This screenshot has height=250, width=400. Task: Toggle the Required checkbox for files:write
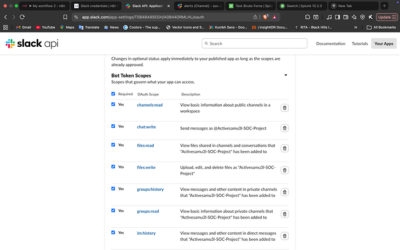113,167
